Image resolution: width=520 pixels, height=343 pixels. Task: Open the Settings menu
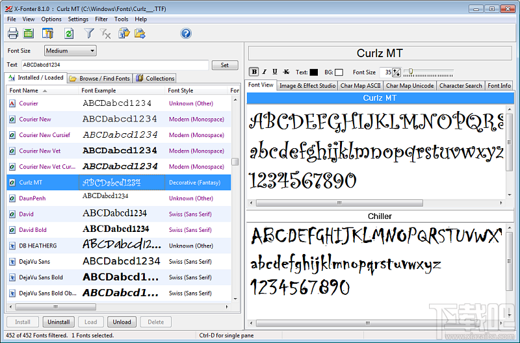tap(78, 19)
